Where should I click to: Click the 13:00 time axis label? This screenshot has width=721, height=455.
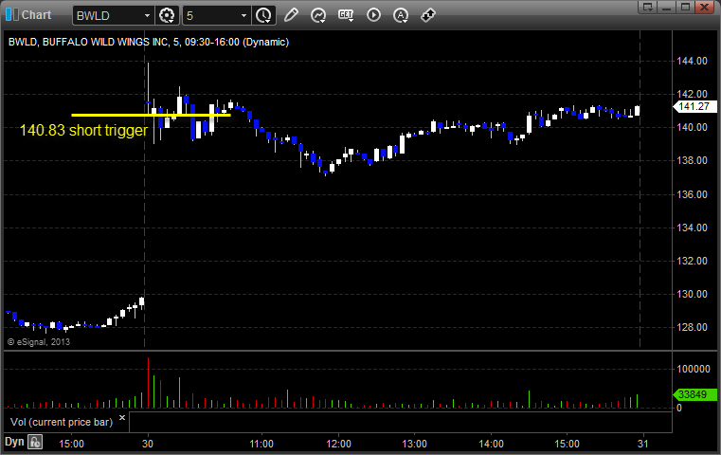415,444
